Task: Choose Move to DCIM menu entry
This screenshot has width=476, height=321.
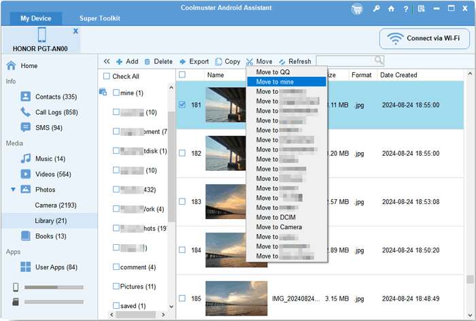Action: click(275, 218)
